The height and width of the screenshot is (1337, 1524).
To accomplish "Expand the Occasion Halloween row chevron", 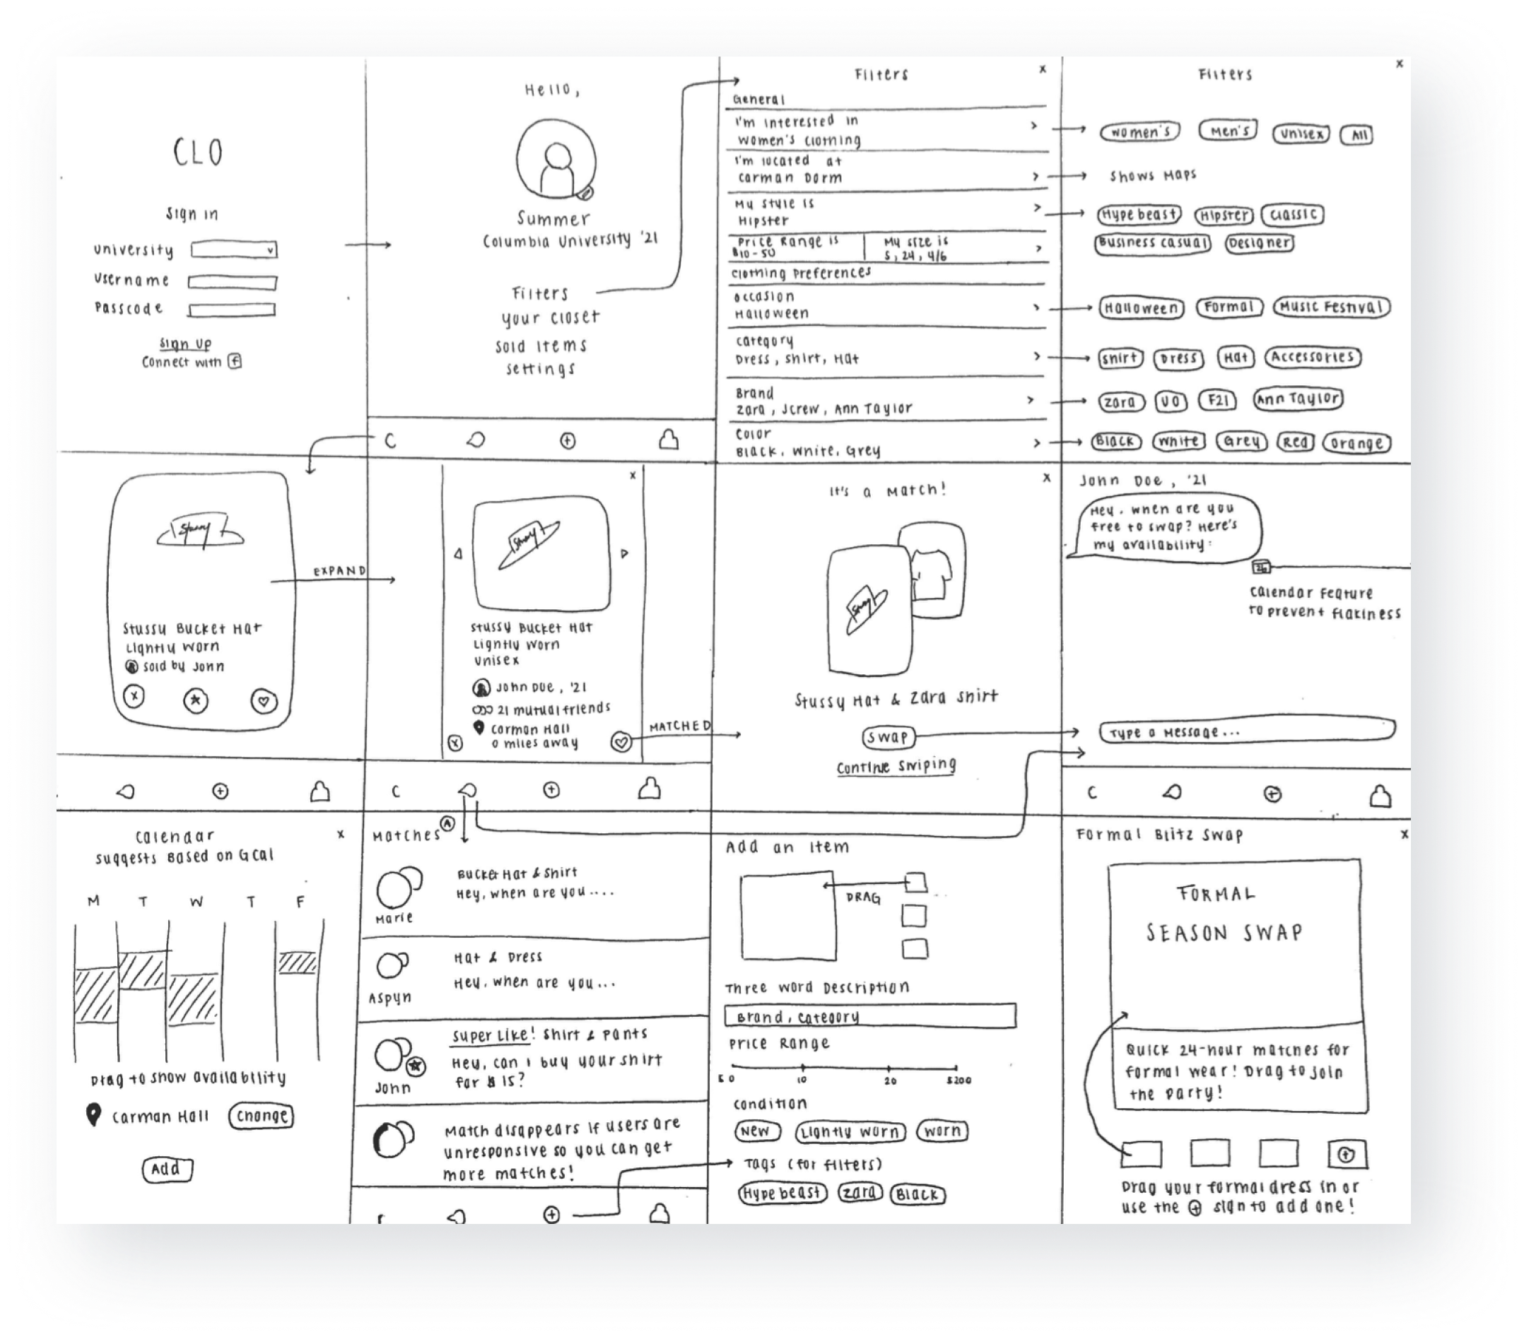I will pos(1036,307).
